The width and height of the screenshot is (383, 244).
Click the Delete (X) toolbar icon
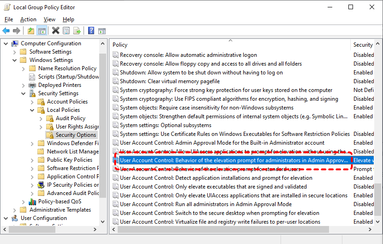tap(55, 31)
